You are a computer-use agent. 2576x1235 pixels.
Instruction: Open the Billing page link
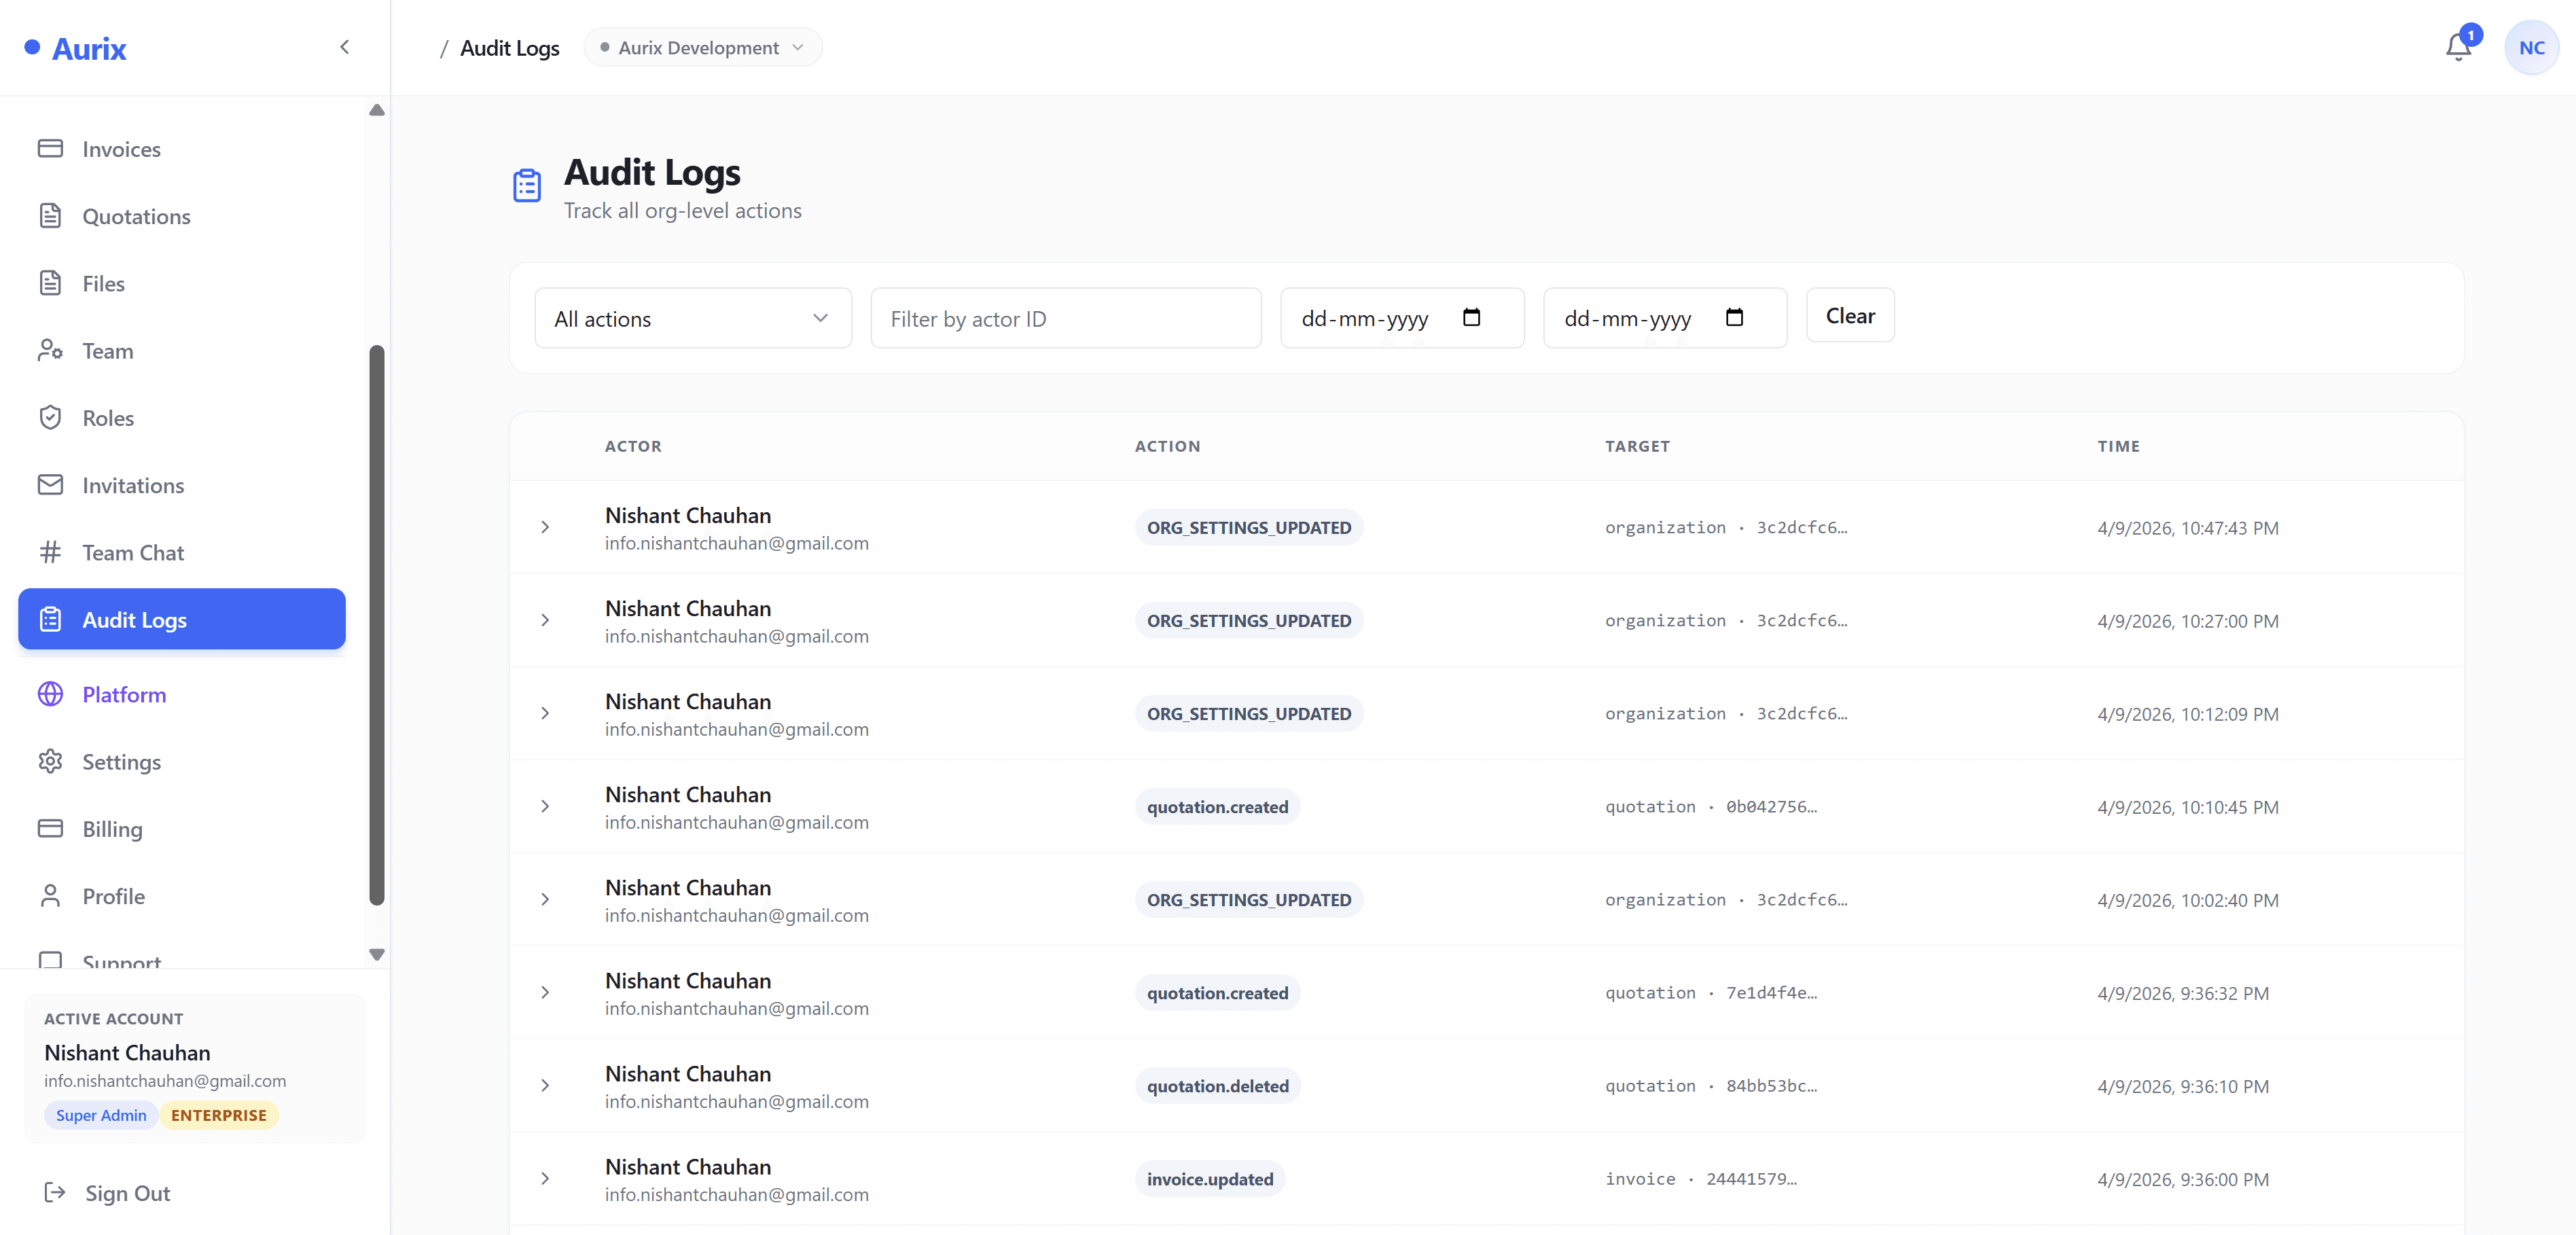[182, 828]
